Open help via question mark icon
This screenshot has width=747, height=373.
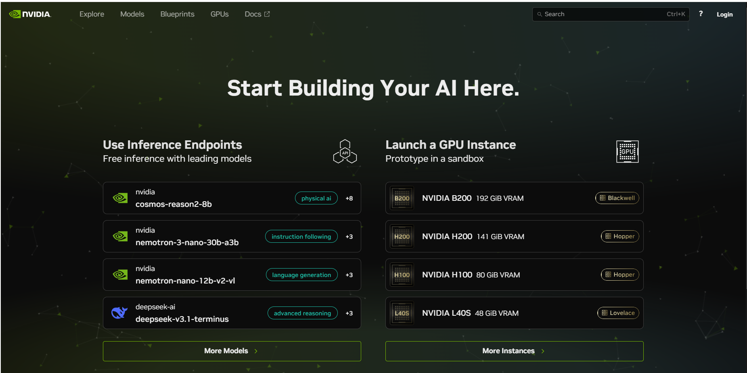[x=701, y=14]
